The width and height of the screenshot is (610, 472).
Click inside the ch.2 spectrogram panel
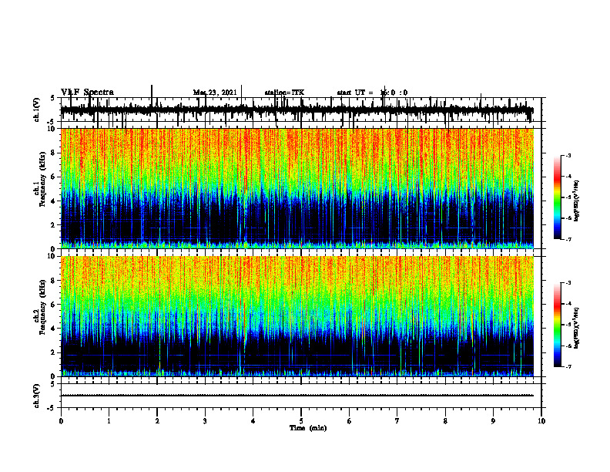point(297,316)
